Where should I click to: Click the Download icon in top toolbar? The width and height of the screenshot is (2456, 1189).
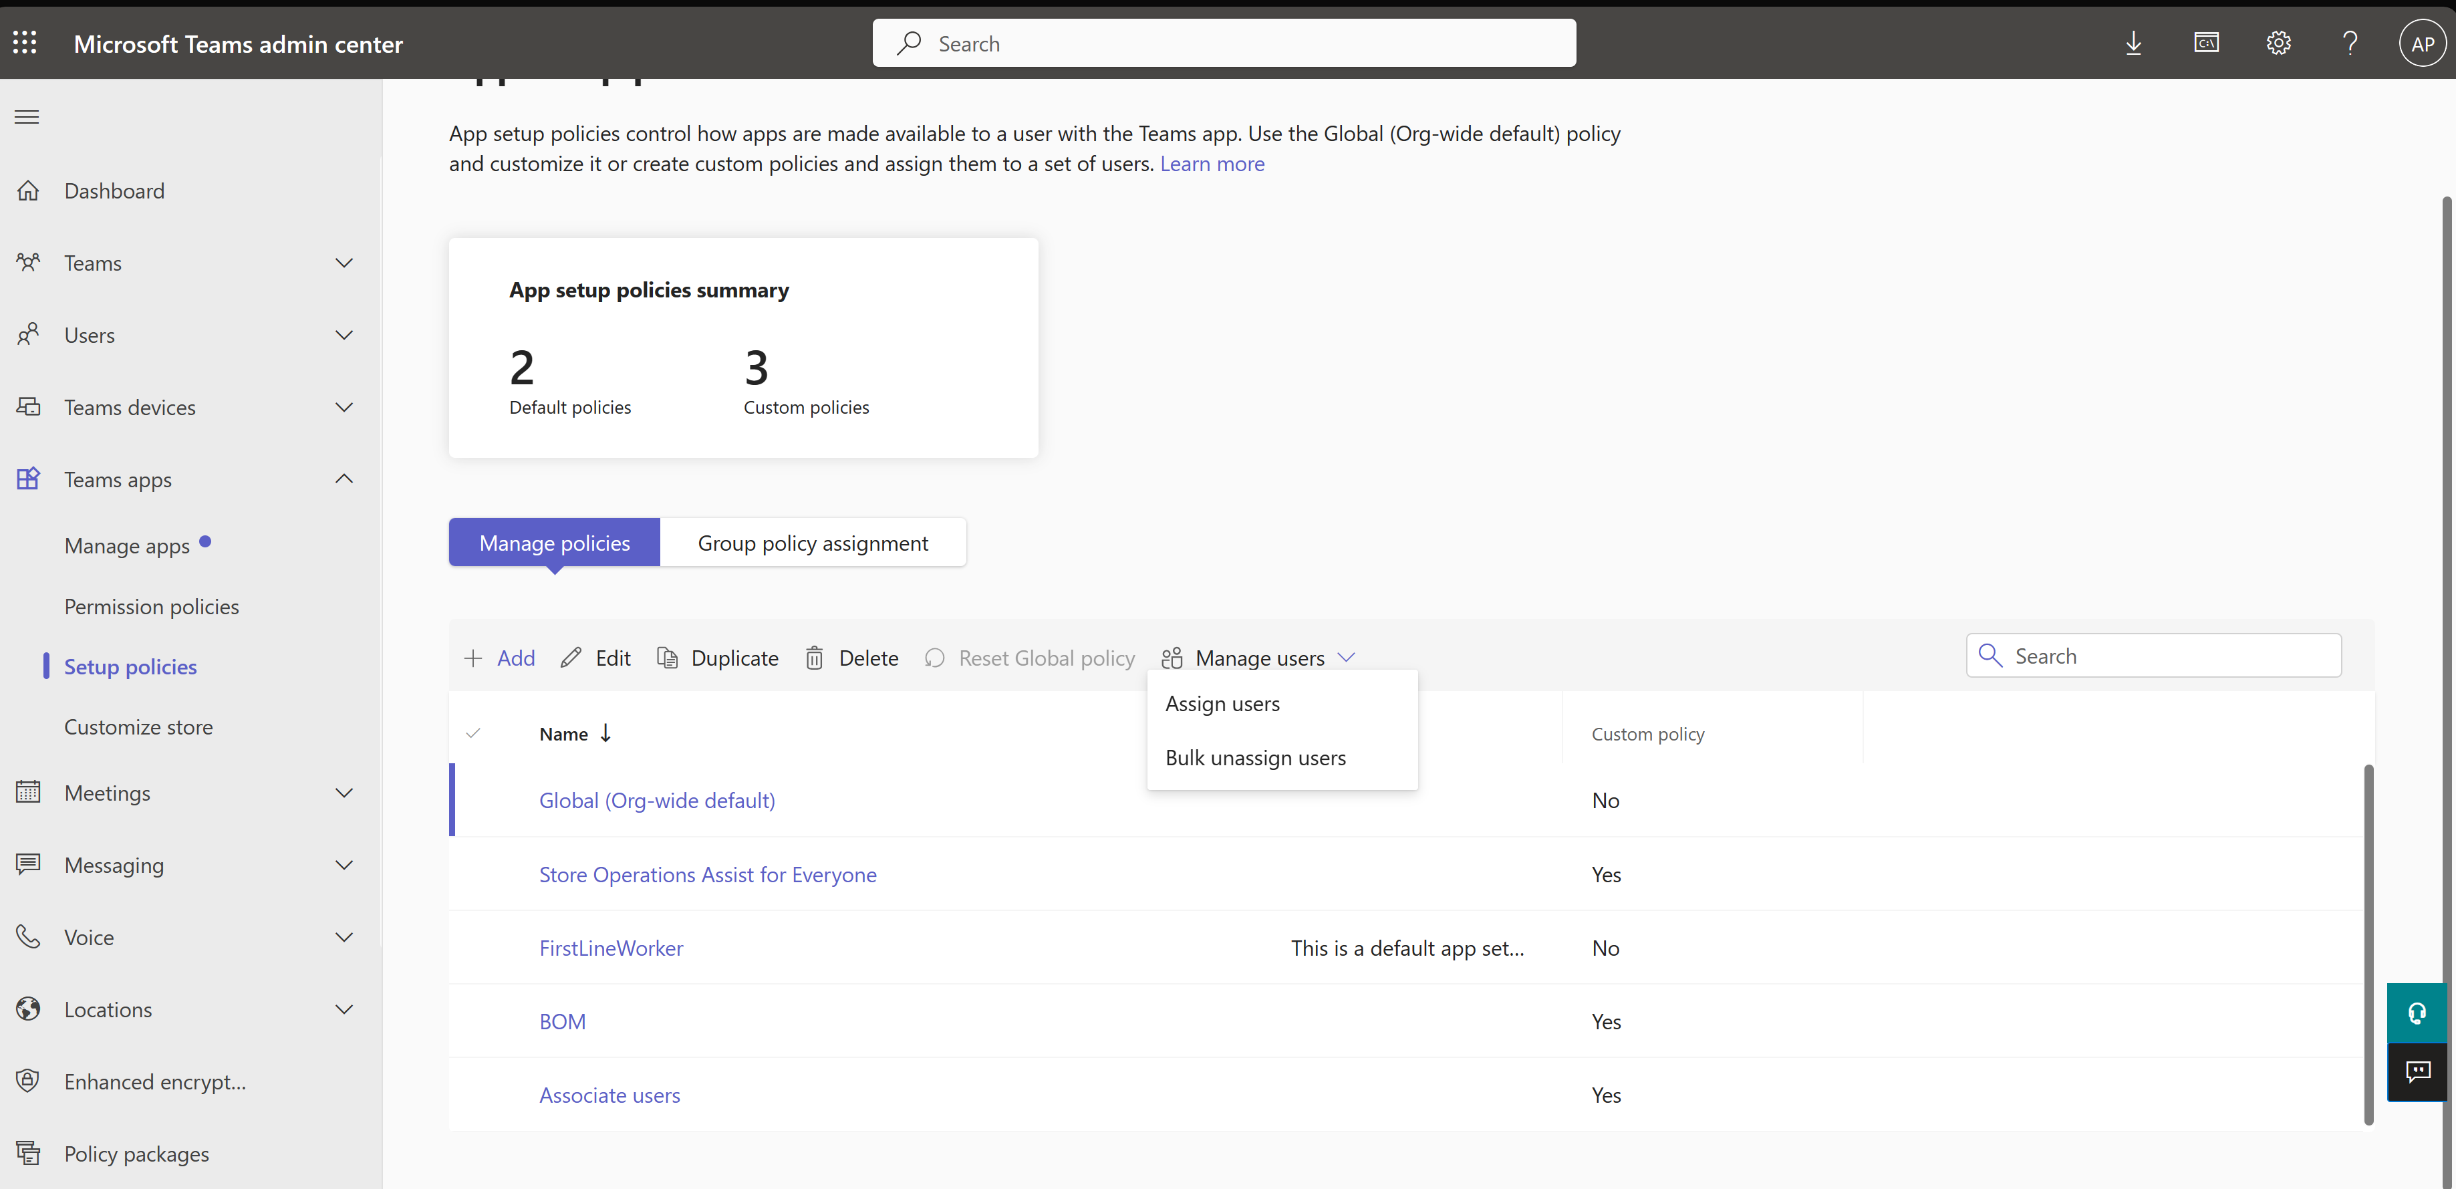[x=2133, y=42]
